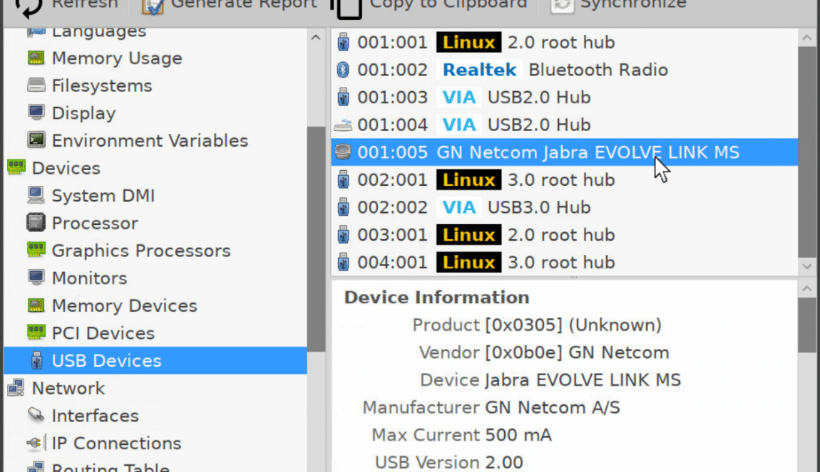Select the System DMI computer icon
This screenshot has height=472, width=820.
(x=36, y=195)
